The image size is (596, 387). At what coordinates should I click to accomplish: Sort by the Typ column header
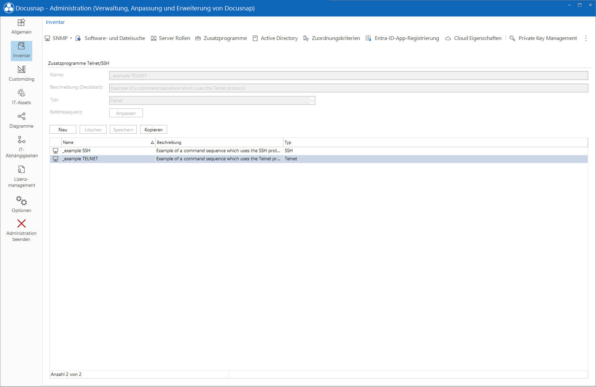(x=435, y=142)
